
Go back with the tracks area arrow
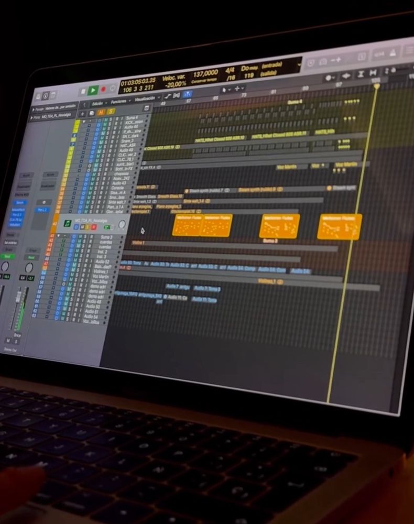coord(84,105)
